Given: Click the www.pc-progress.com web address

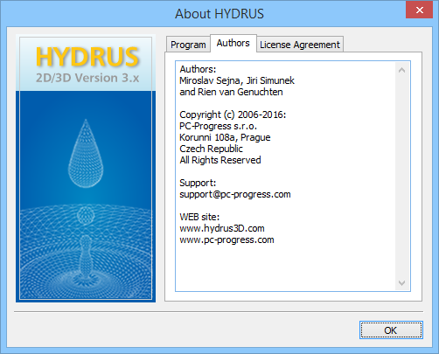Looking at the screenshot, I should tap(226, 239).
